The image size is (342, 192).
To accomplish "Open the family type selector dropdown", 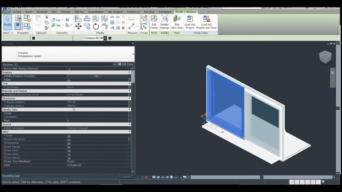I will pyautogui.click(x=133, y=54).
